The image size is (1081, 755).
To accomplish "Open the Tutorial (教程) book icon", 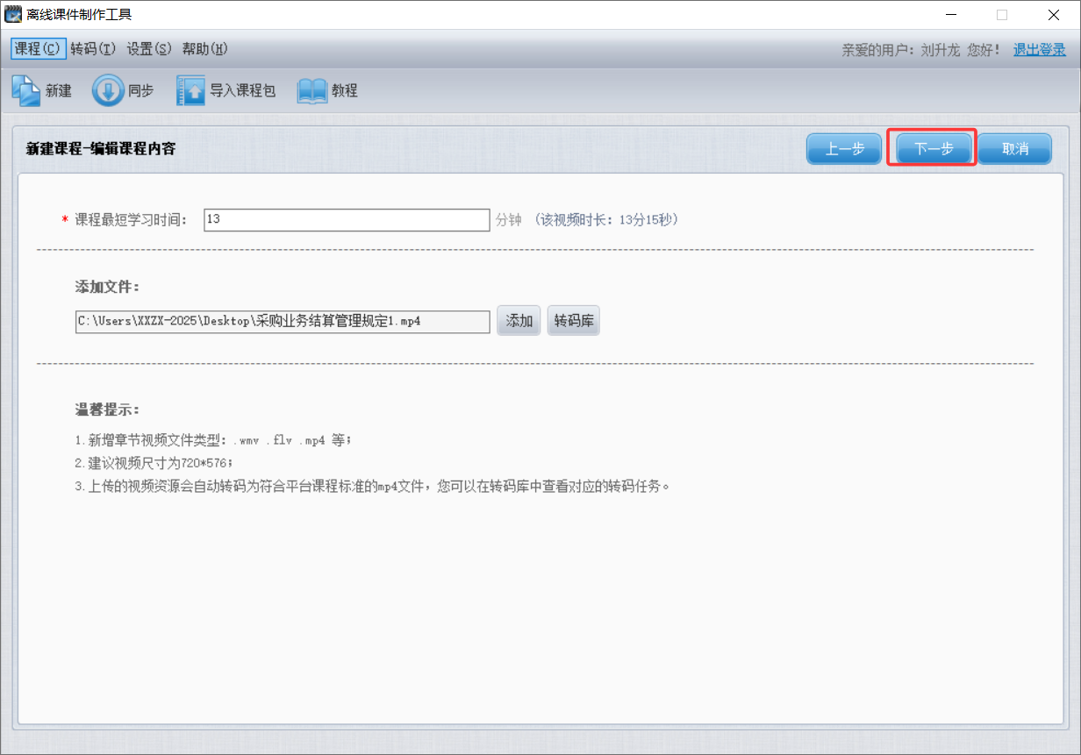I will click(311, 90).
